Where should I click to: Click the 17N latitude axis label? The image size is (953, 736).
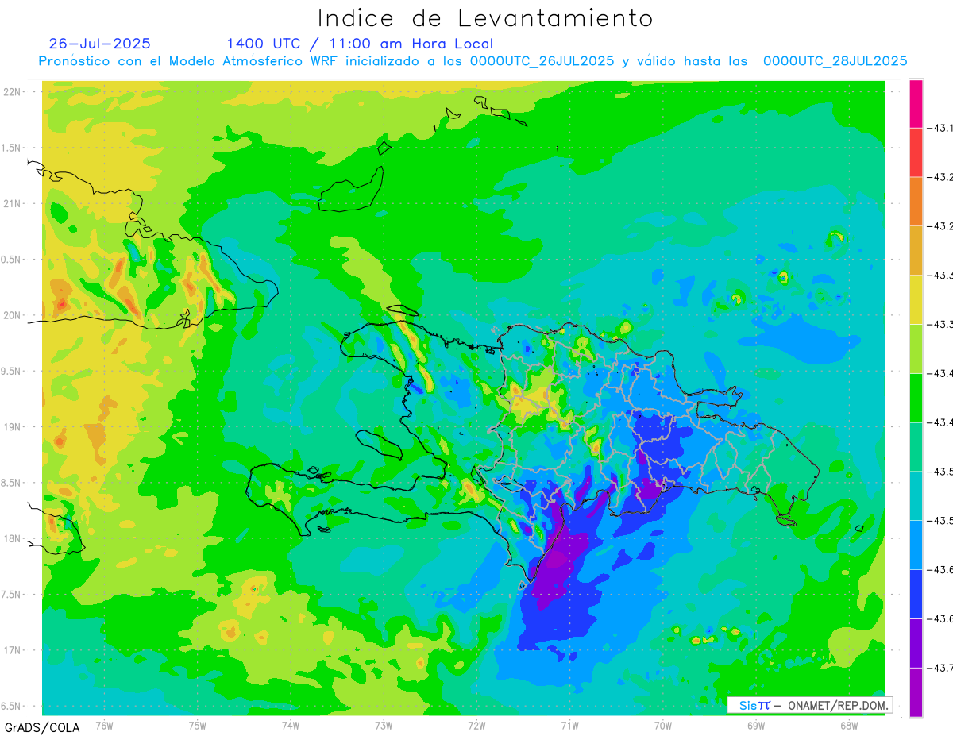click(x=13, y=650)
